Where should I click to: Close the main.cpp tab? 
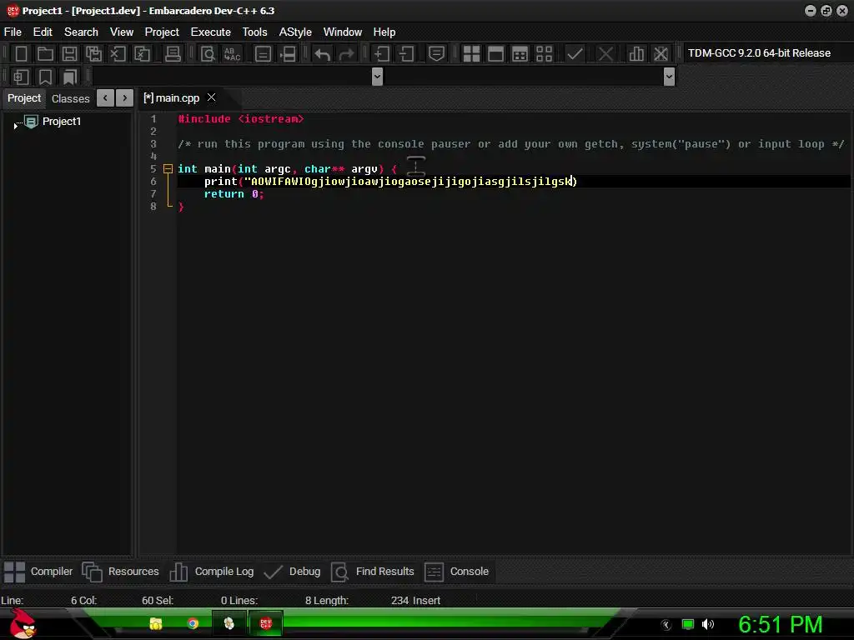click(x=211, y=97)
